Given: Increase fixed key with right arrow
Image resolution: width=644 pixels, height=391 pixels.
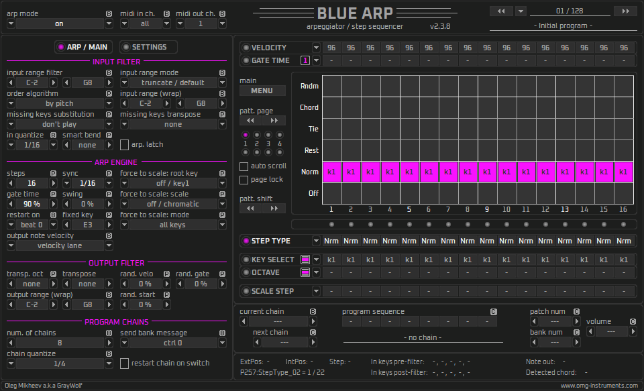Looking at the screenshot, I should 109,225.
